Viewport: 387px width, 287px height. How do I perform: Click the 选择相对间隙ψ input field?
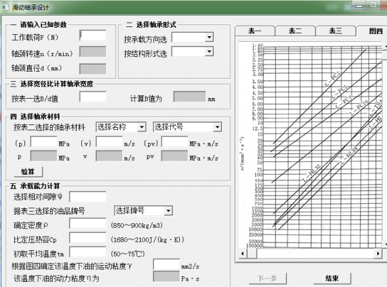pyautogui.click(x=88, y=197)
